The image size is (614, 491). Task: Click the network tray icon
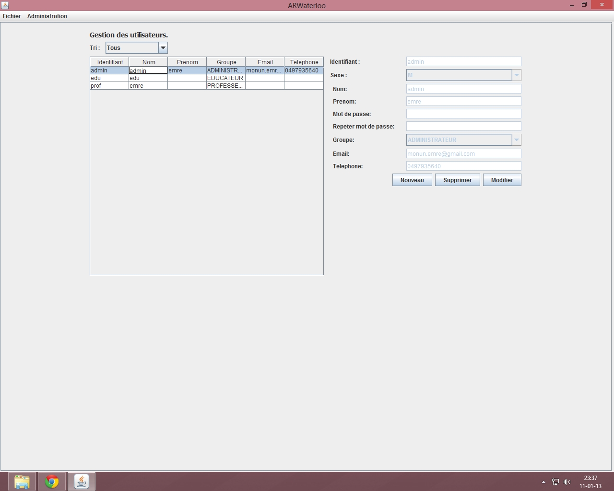pyautogui.click(x=555, y=482)
